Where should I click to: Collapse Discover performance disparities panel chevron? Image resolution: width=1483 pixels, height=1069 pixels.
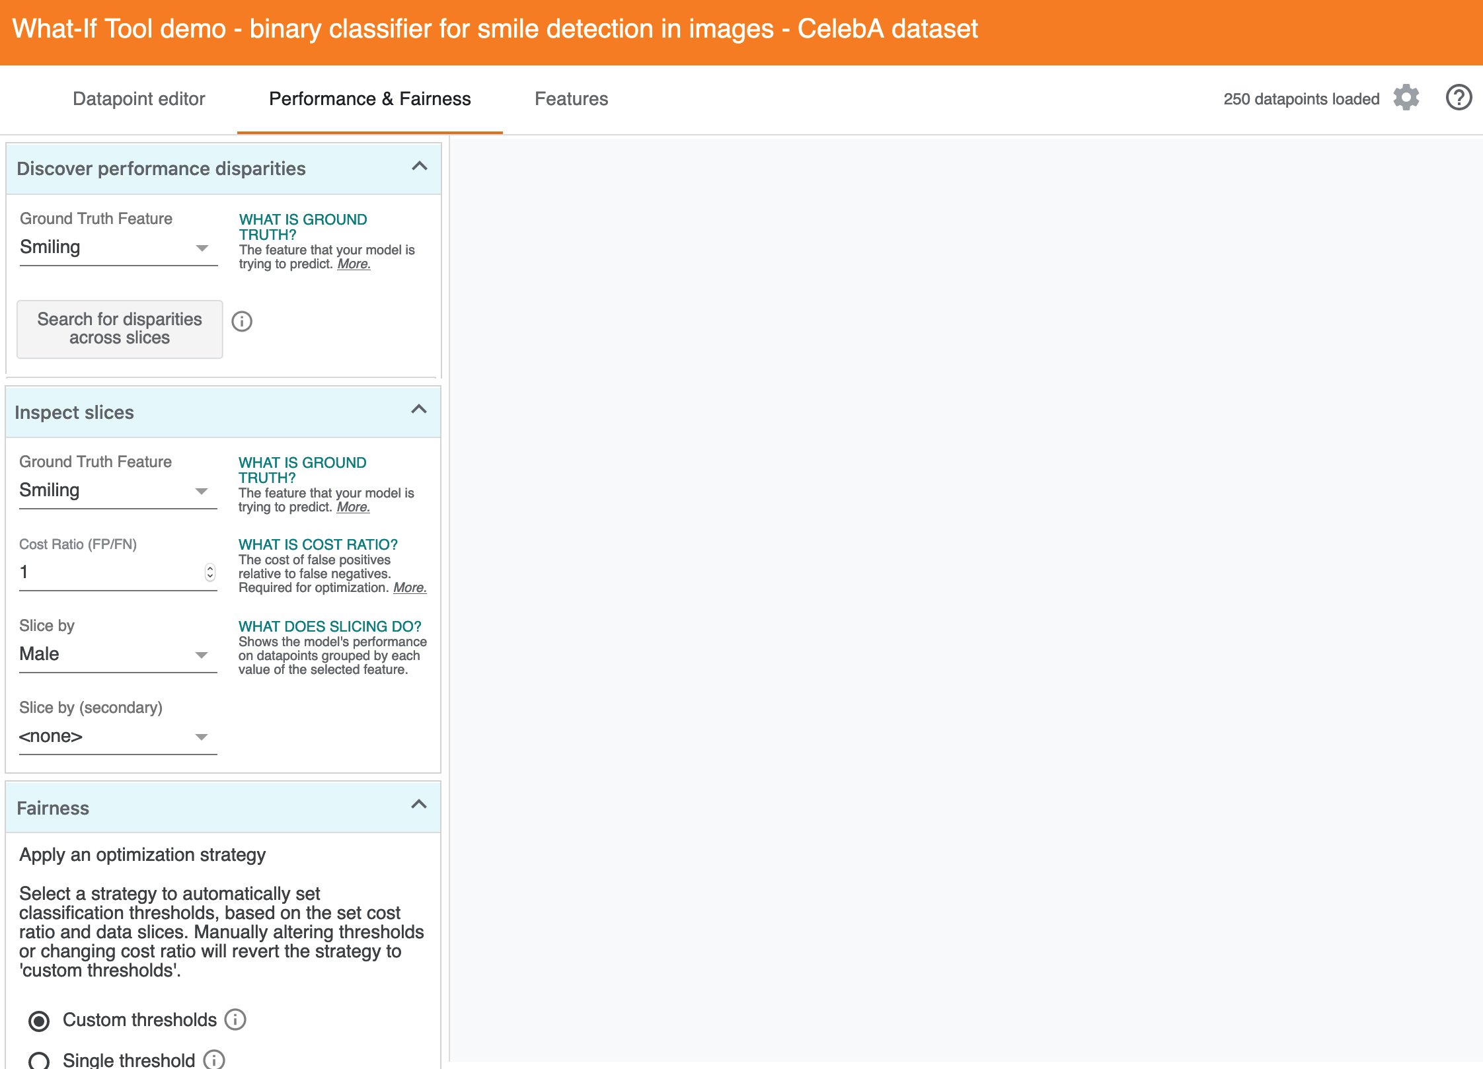(x=419, y=166)
